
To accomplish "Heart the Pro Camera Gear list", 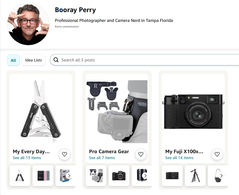I will [141, 154].
